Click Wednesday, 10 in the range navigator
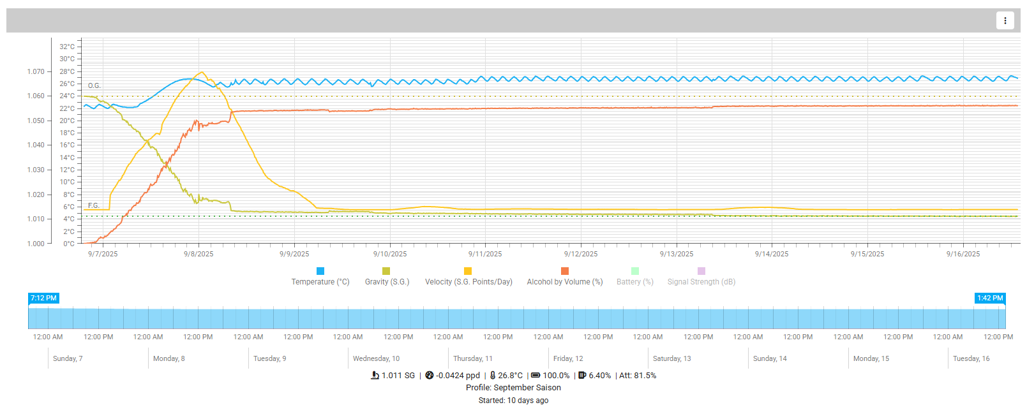Screen dimensions: 1027x412 tap(376, 358)
